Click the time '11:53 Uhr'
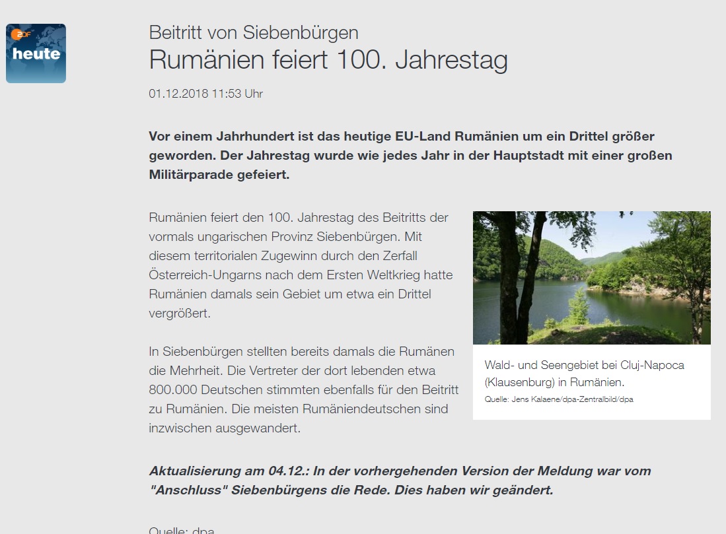 (x=237, y=94)
